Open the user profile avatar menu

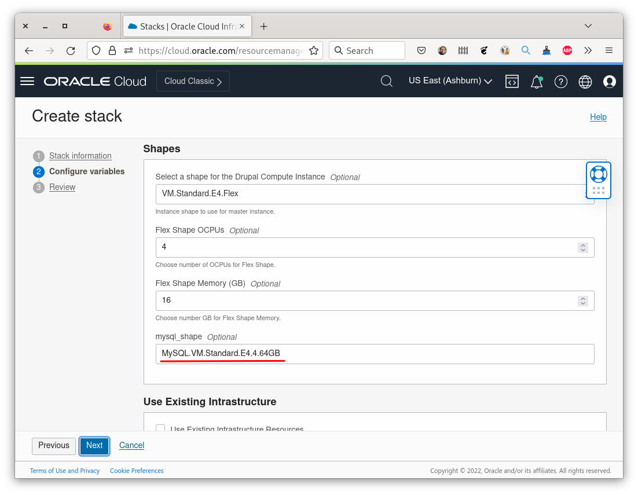point(609,82)
